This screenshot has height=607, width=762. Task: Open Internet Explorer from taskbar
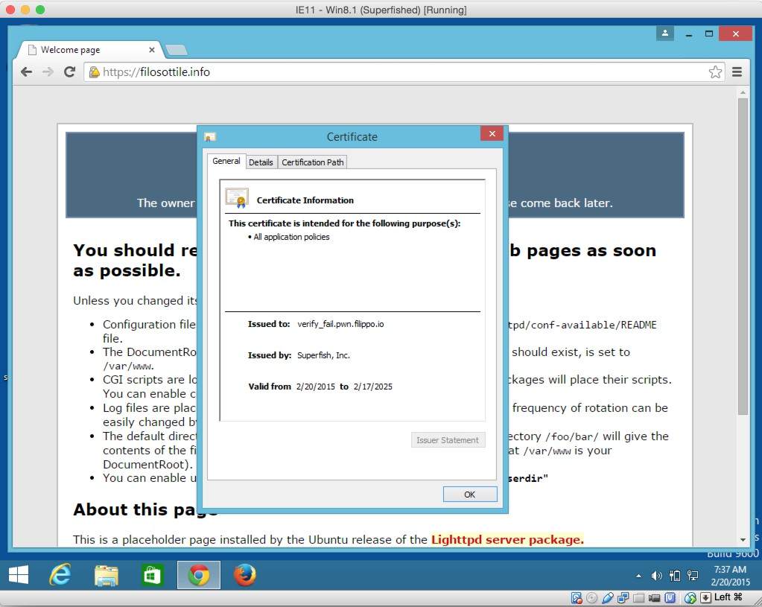[x=60, y=575]
